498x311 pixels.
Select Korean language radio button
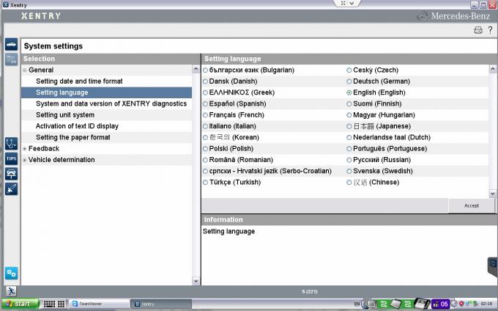206,138
